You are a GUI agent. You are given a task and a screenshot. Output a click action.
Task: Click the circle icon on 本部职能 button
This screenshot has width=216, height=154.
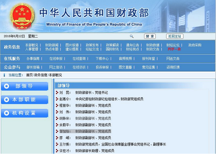(7, 100)
